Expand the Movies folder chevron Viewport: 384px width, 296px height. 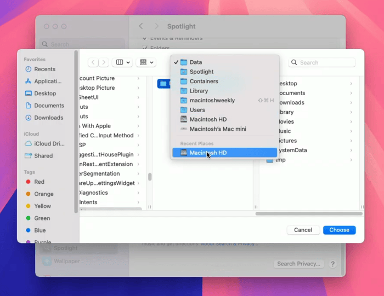[x=351, y=121]
